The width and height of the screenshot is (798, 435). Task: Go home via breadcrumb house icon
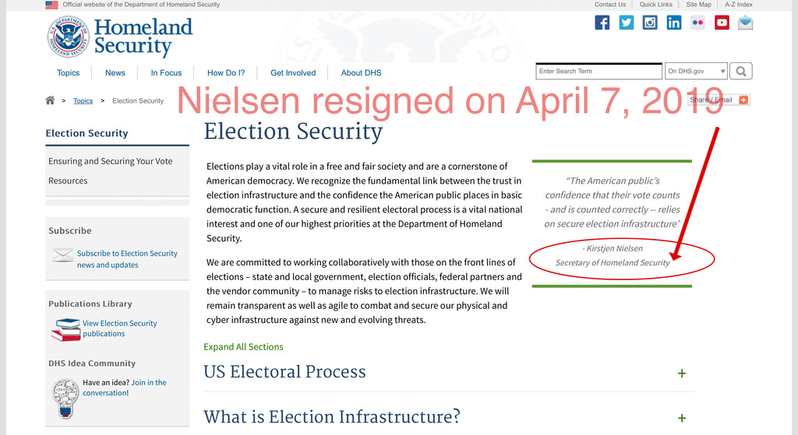[50, 100]
